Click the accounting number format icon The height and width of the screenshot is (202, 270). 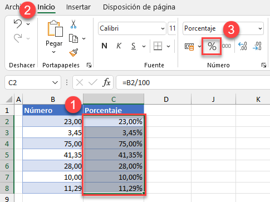click(189, 46)
